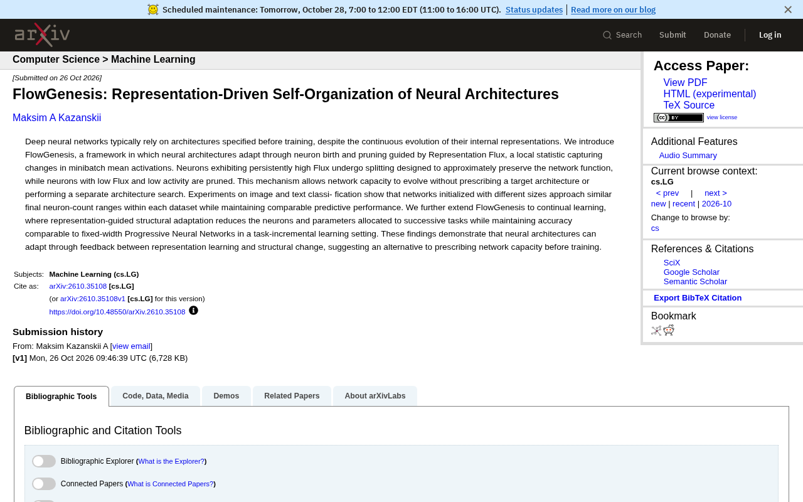Open 'What is the Explorer?' help link
This screenshot has height=502, width=803.
pyautogui.click(x=171, y=461)
